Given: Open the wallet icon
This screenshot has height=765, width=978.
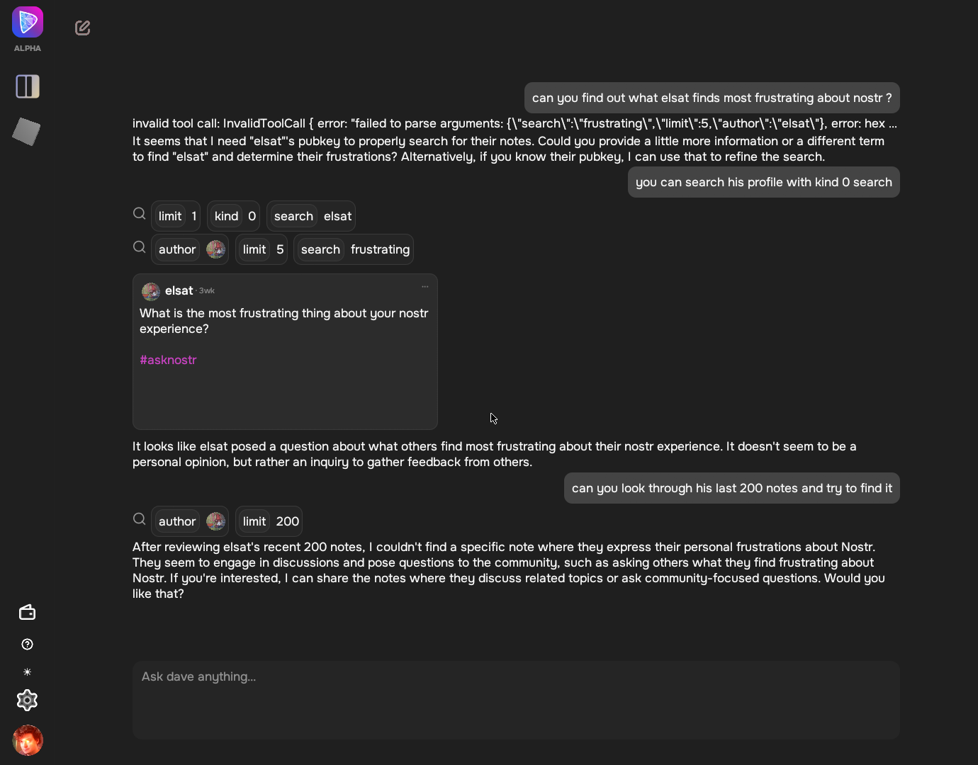Looking at the screenshot, I should pos(27,612).
